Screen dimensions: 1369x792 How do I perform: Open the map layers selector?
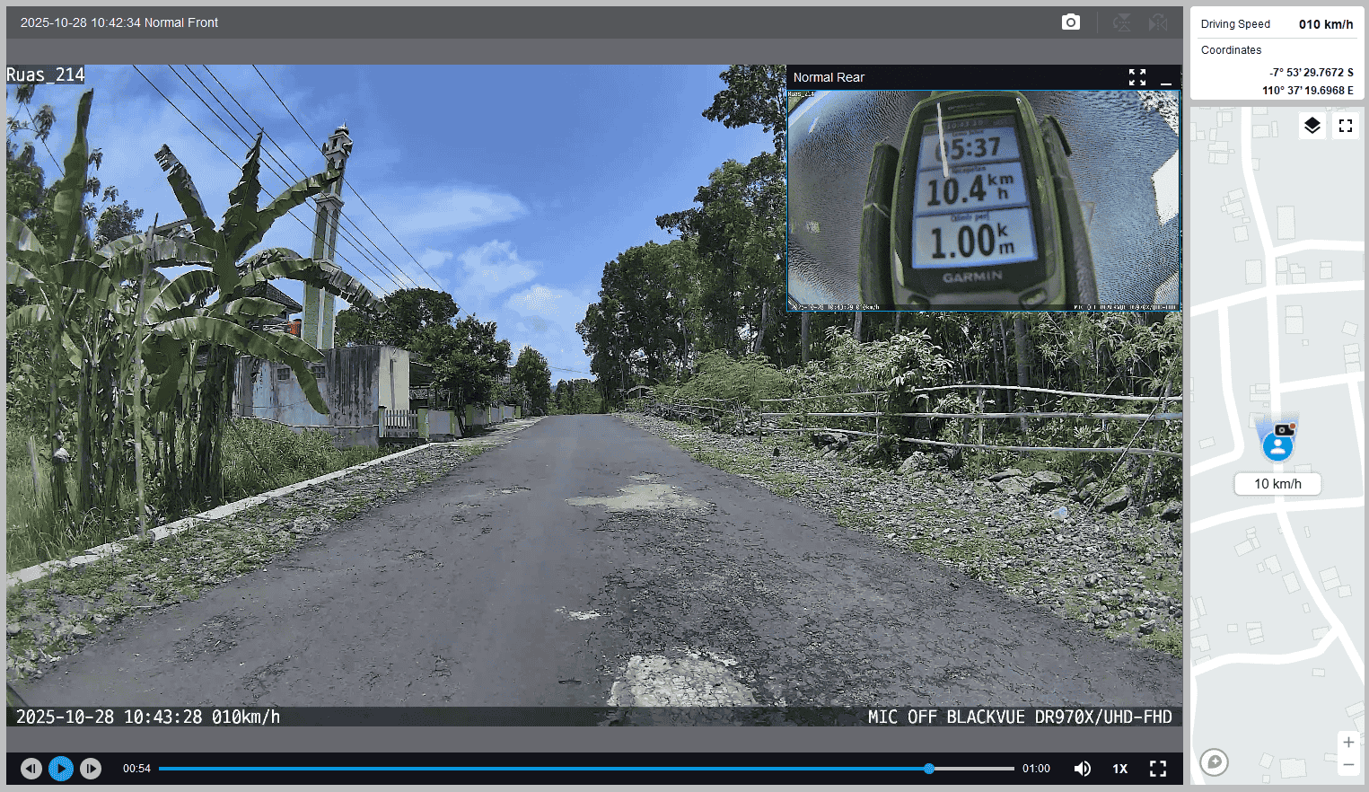(x=1312, y=126)
